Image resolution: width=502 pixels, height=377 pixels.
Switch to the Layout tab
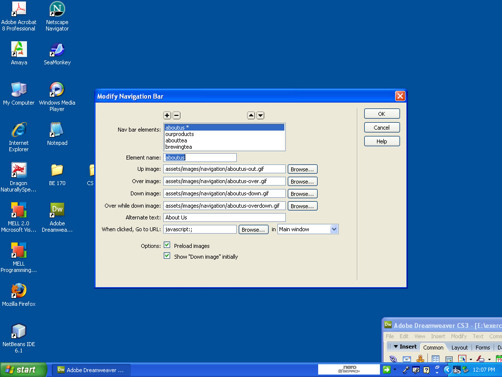459,348
